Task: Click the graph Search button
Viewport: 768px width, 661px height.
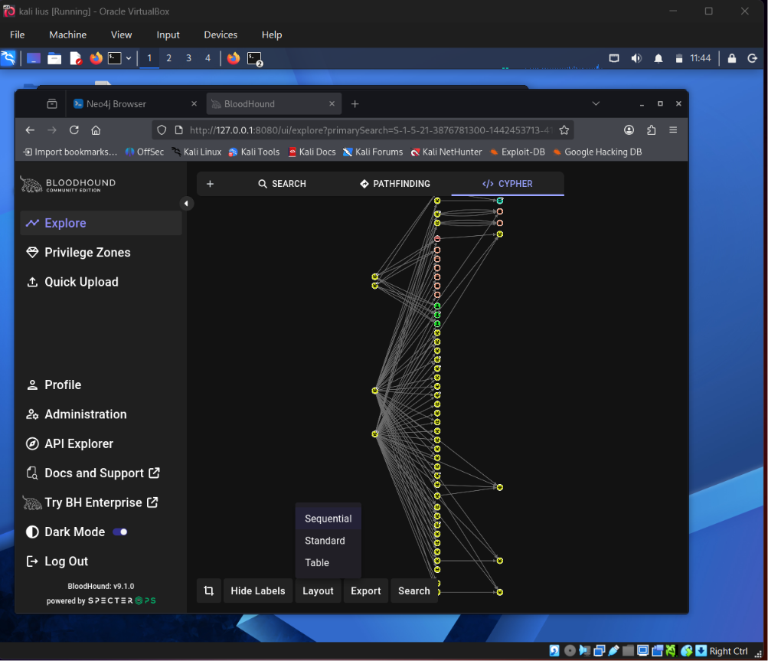Action: (x=414, y=591)
